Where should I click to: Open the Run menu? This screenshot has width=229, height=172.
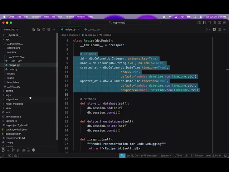point(60,17)
